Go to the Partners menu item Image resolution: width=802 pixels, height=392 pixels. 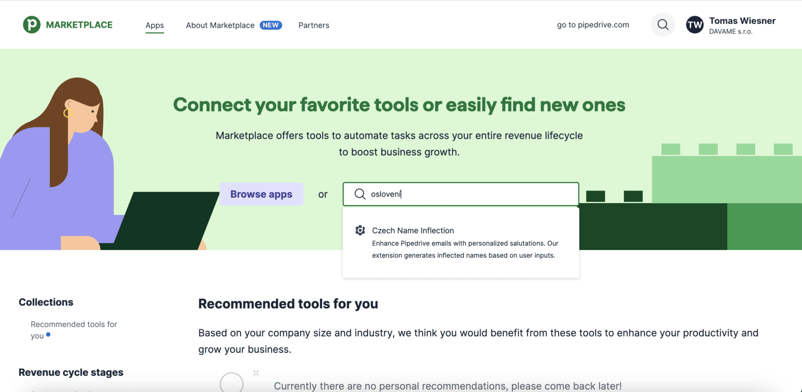pos(314,25)
